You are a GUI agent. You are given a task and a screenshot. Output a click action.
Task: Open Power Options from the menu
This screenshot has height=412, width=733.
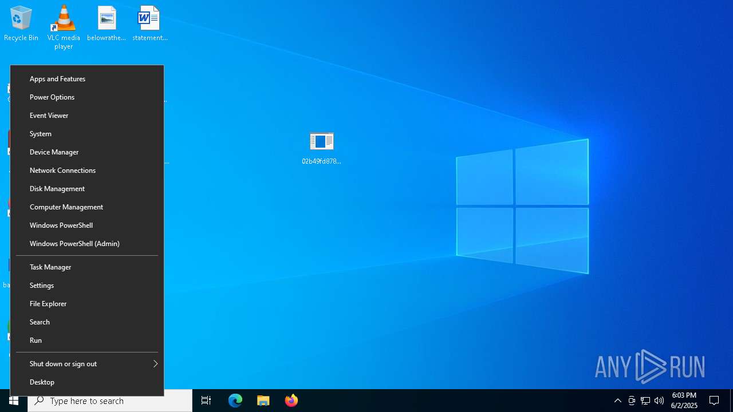click(87, 97)
